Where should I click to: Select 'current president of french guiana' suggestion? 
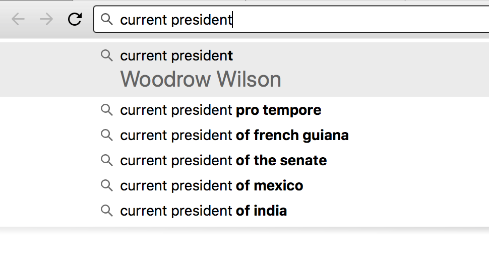(x=244, y=136)
